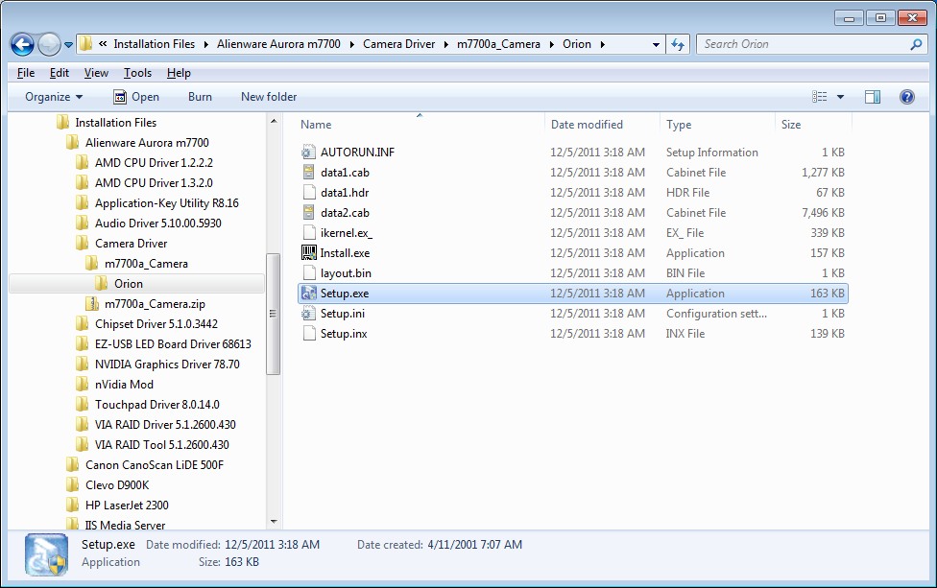This screenshot has height=588, width=937.
Task: Click Alienware Aurora m7700 in address bar
Action: pos(278,44)
